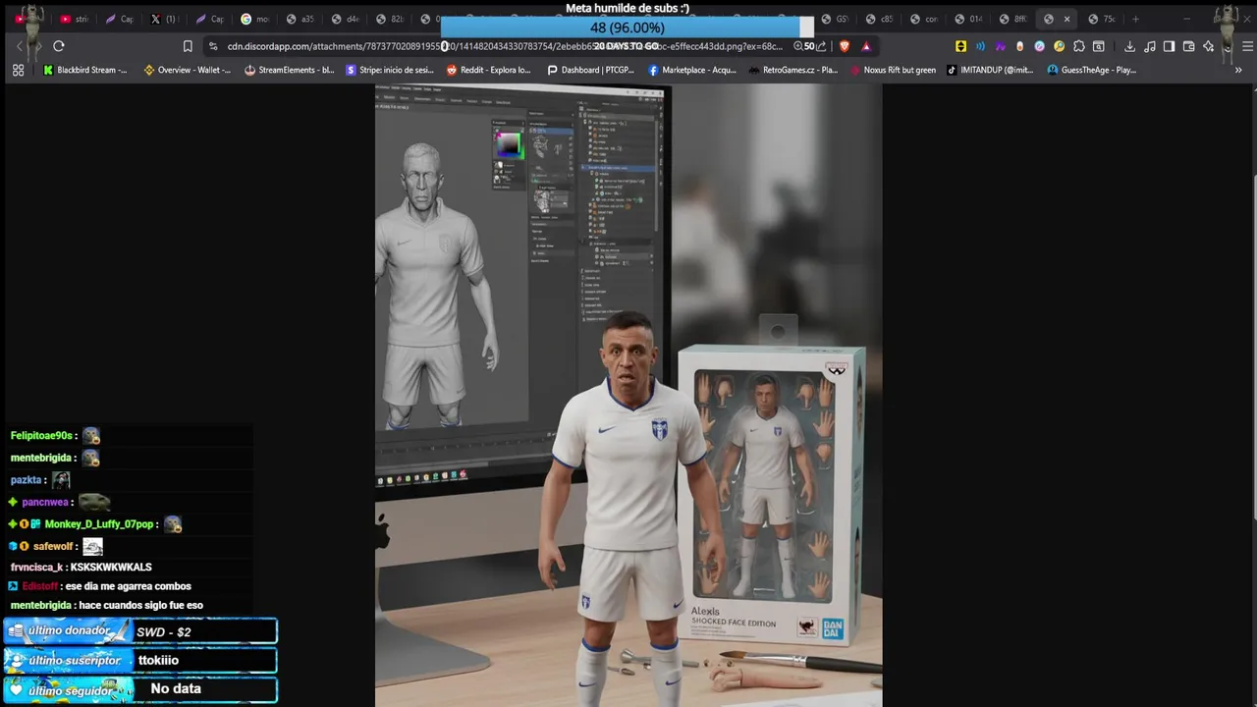Open the Reddit - Explora bookmark

point(489,70)
